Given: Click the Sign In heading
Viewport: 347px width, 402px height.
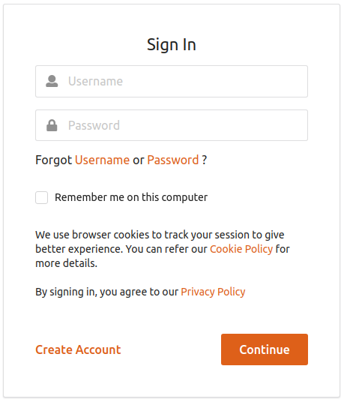Looking at the screenshot, I should (172, 44).
